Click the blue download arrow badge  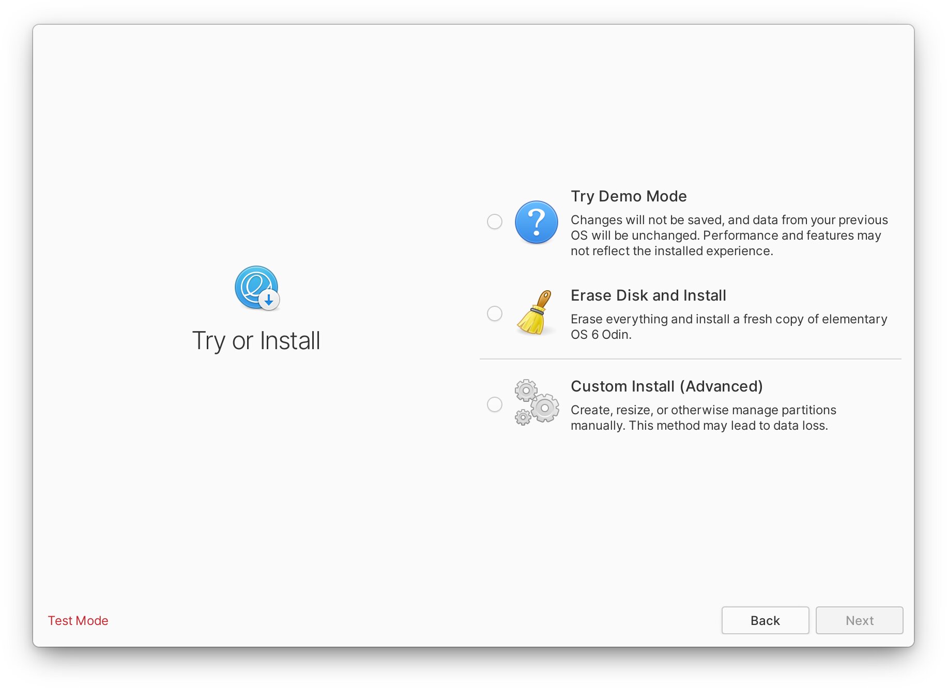[x=269, y=300]
